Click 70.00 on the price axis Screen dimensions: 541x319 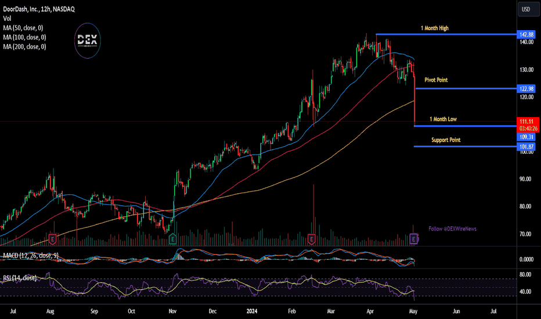pyautogui.click(x=525, y=234)
